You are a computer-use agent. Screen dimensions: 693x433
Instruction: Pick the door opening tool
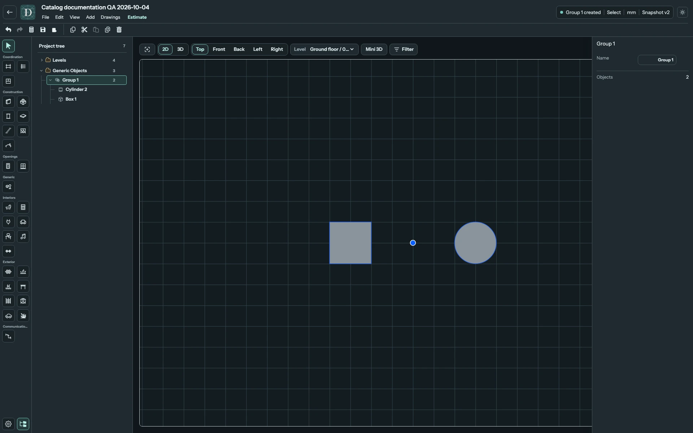tap(8, 166)
